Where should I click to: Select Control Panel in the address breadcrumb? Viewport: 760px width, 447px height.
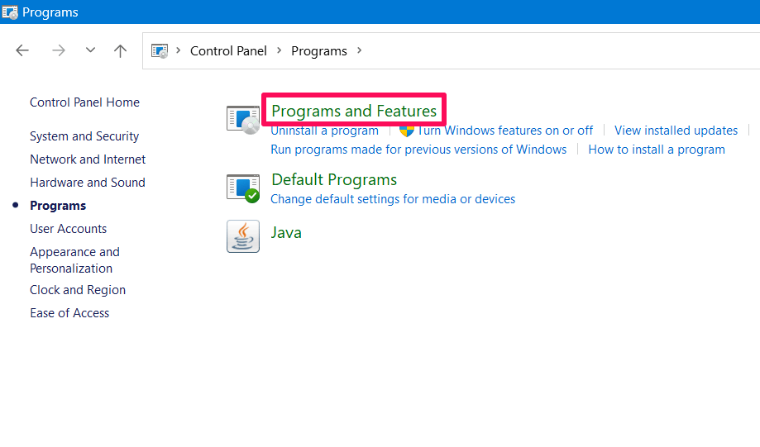(228, 51)
